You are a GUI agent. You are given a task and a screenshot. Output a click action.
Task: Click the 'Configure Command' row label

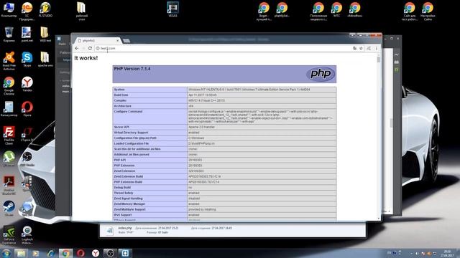point(128,112)
